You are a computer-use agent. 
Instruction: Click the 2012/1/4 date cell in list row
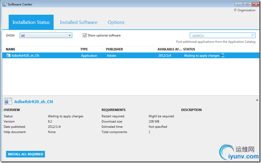click(x=165, y=55)
